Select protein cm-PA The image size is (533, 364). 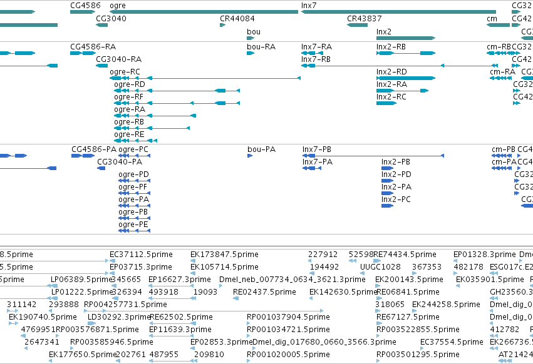(x=502, y=168)
